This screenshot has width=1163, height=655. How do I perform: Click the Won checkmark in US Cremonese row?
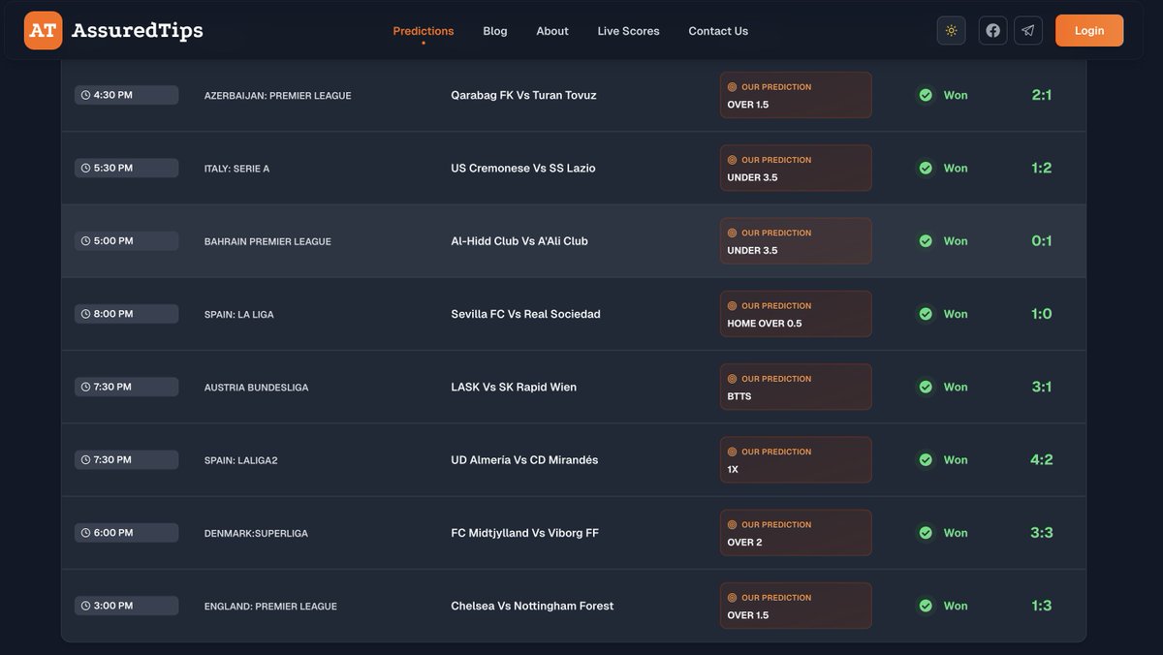926,168
